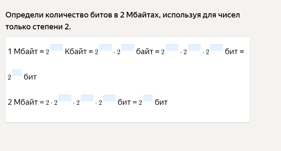Screen dimensions: 281x151
Task: Select third exponent field before 'бит =' in bottom row
Action: 109,98
